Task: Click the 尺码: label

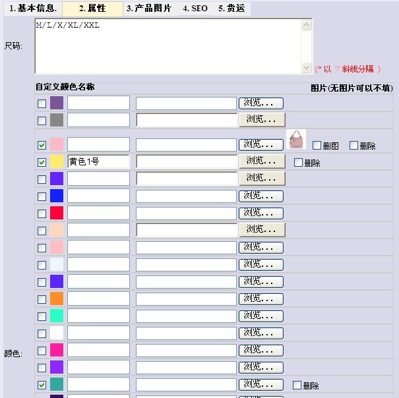Action: (13, 46)
